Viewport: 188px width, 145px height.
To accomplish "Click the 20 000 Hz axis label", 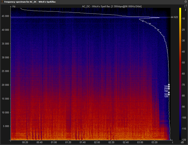I will (x=5, y=85).
